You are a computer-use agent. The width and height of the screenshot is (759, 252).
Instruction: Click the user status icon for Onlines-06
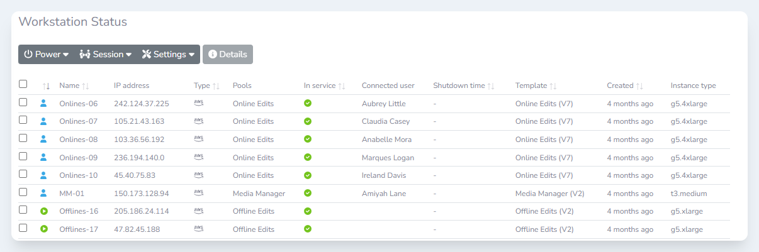(44, 104)
